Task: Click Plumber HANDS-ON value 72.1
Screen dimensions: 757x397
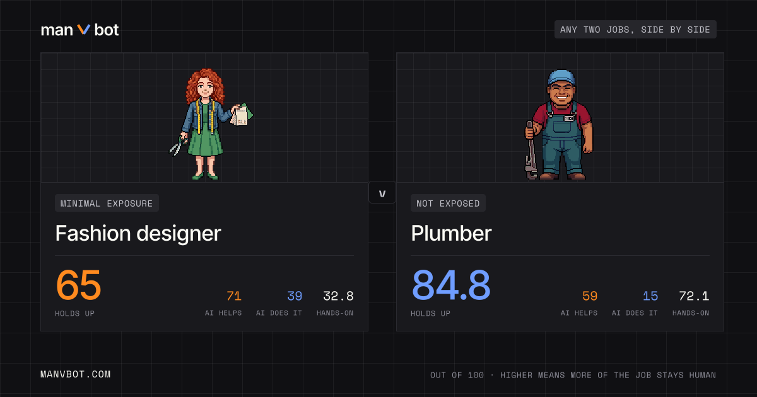Action: point(694,296)
